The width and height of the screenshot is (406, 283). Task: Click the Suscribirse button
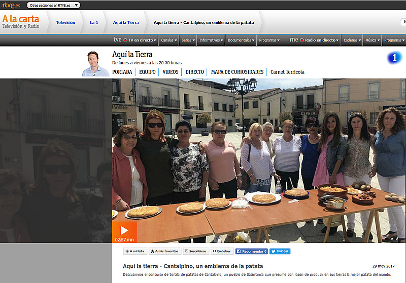196,251
